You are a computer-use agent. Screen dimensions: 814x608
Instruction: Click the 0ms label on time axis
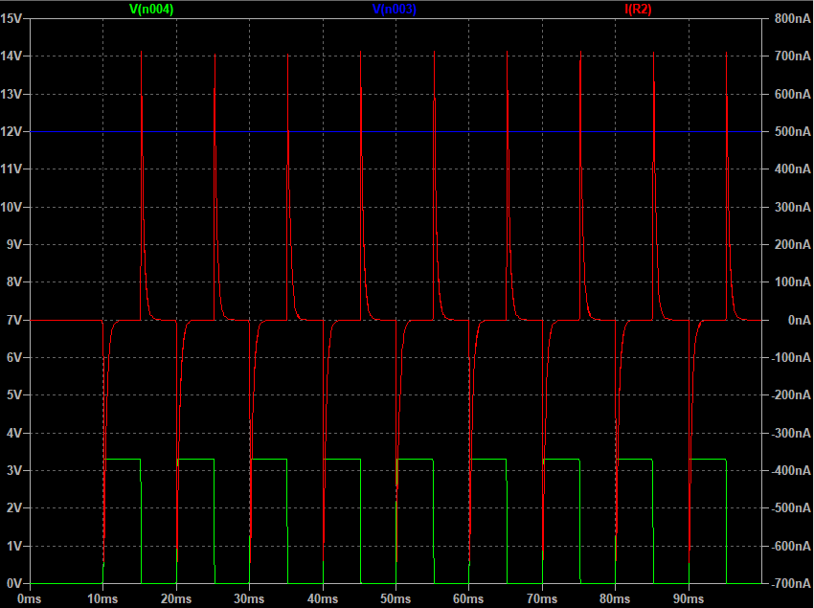[30, 598]
